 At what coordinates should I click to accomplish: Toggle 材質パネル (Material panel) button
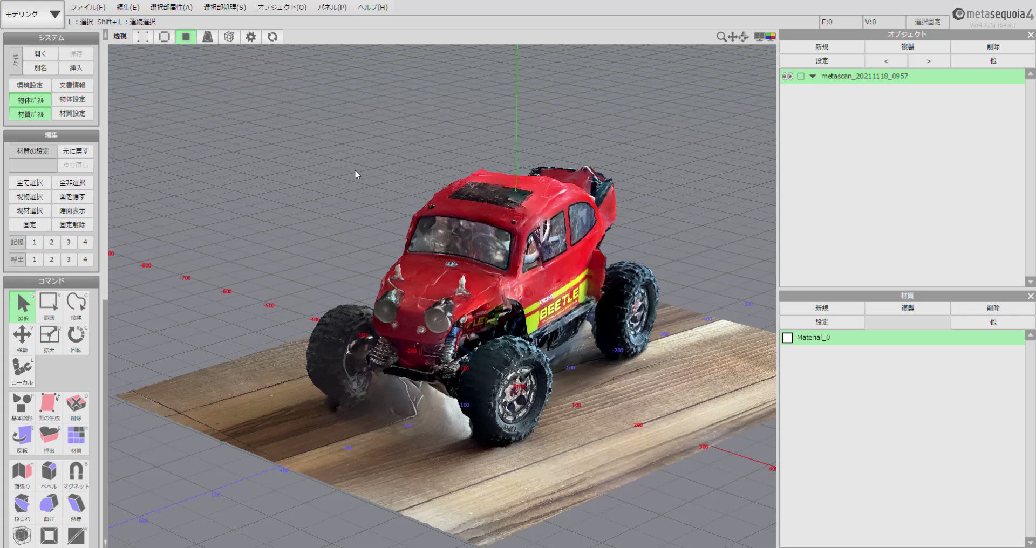pos(30,114)
